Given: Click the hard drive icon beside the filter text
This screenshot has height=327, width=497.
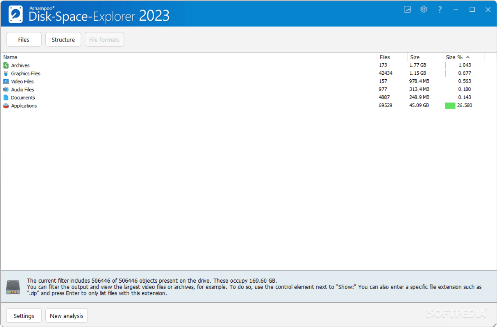Looking at the screenshot, I should click(x=13, y=287).
